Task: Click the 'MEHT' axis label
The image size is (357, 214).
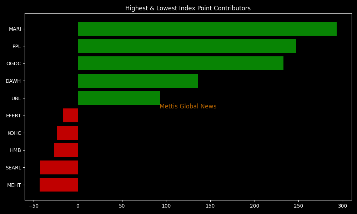Action: (x=14, y=185)
